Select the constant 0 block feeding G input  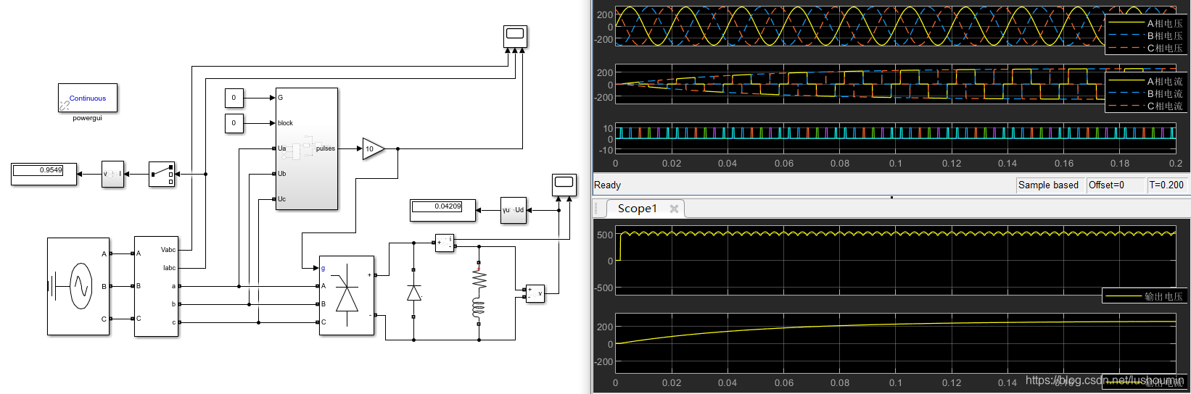(x=234, y=97)
